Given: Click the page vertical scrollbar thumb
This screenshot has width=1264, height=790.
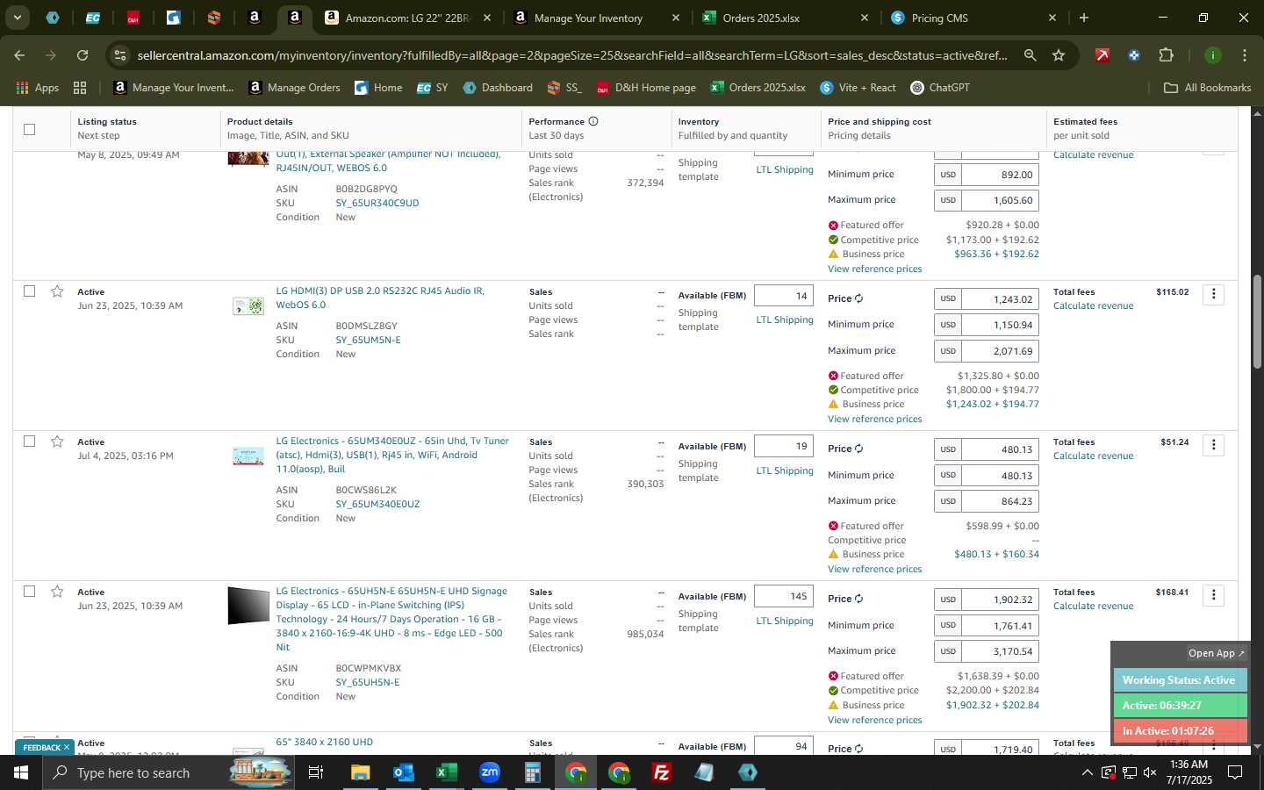Looking at the screenshot, I should tap(1256, 321).
